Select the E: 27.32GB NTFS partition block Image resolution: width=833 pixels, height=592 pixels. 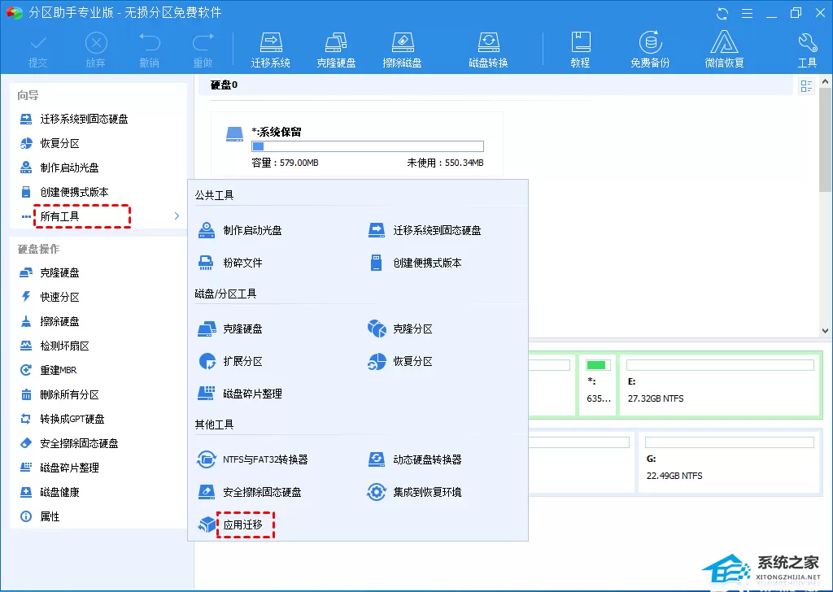point(720,385)
